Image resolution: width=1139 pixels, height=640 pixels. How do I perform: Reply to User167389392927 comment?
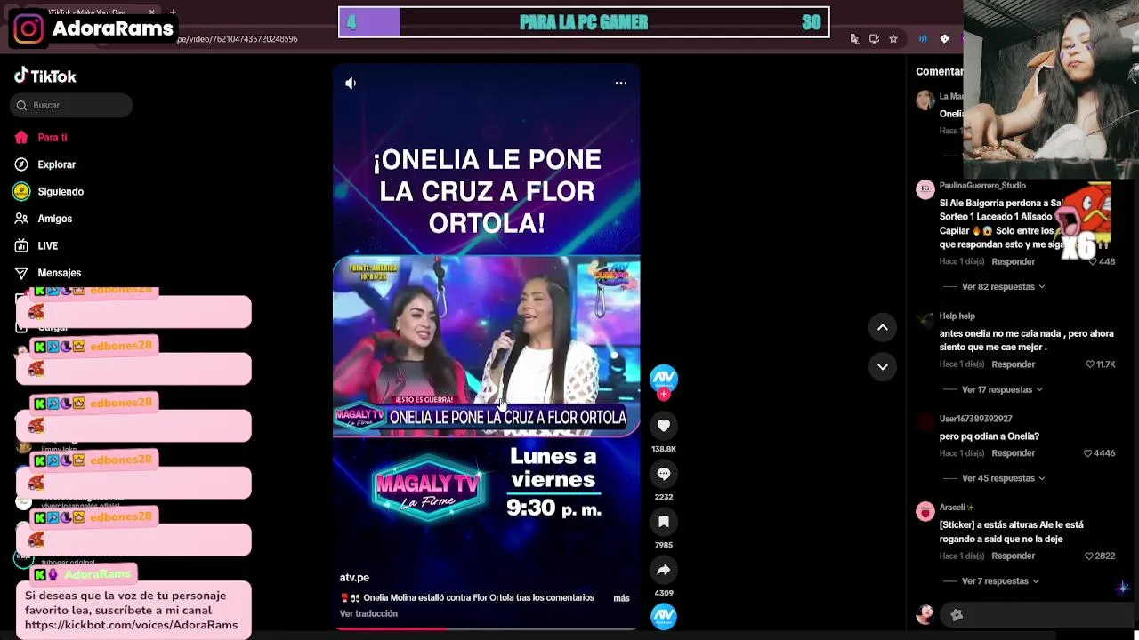click(1014, 453)
